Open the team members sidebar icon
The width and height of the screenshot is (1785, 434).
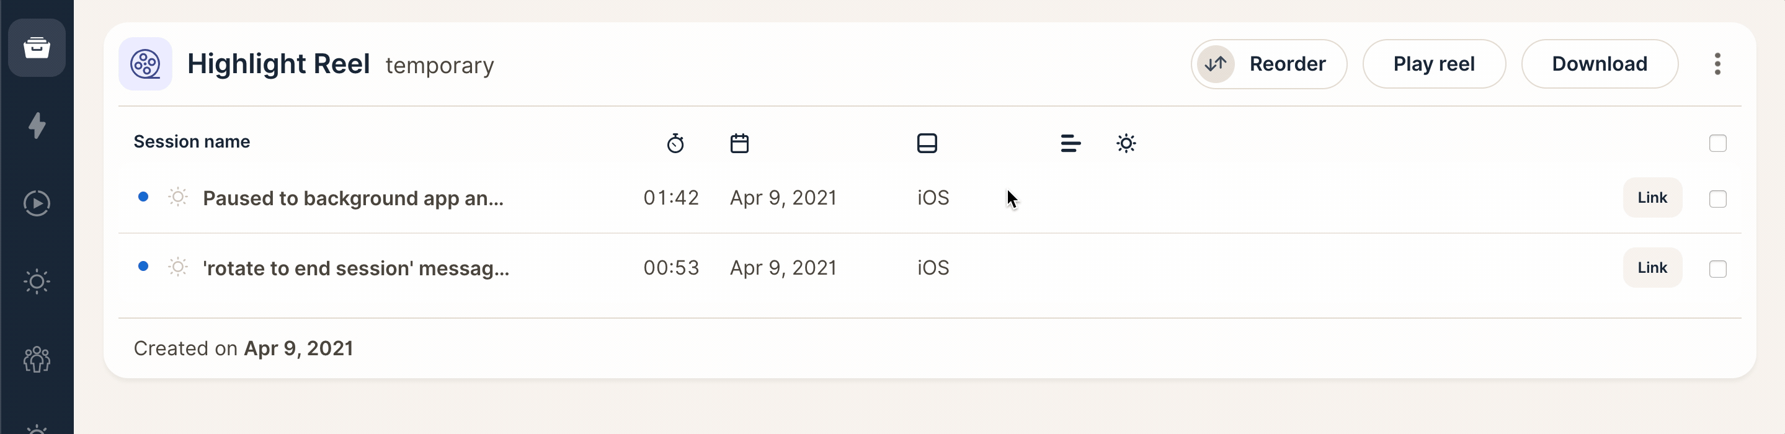pyautogui.click(x=37, y=359)
